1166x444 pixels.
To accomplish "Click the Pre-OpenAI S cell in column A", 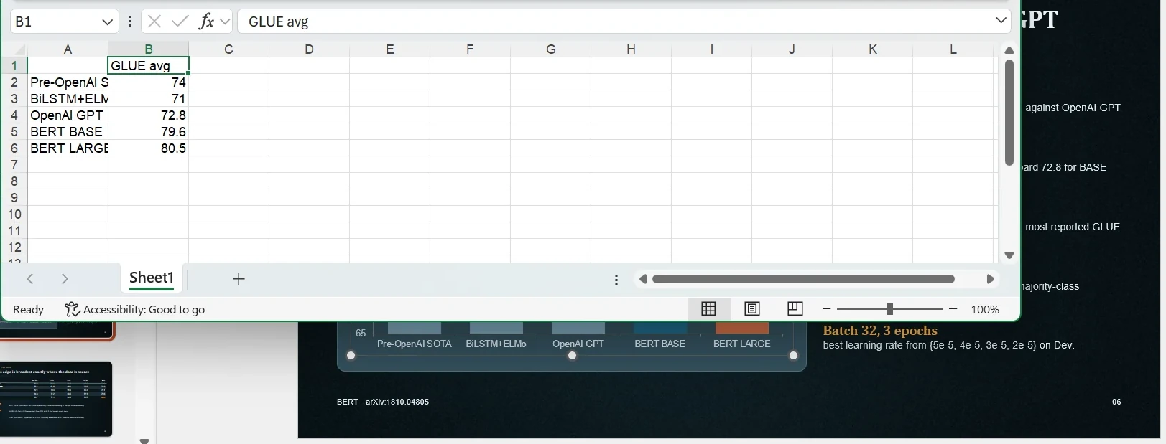I will pos(68,82).
